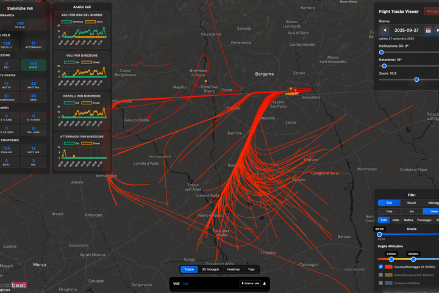This screenshot has height=293, width=439.
Task: Click the Dalmine town label on map
Action: tap(235, 133)
